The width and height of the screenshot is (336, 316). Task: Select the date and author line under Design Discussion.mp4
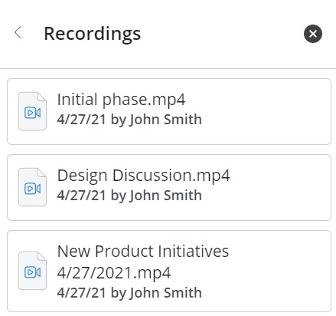tap(129, 196)
